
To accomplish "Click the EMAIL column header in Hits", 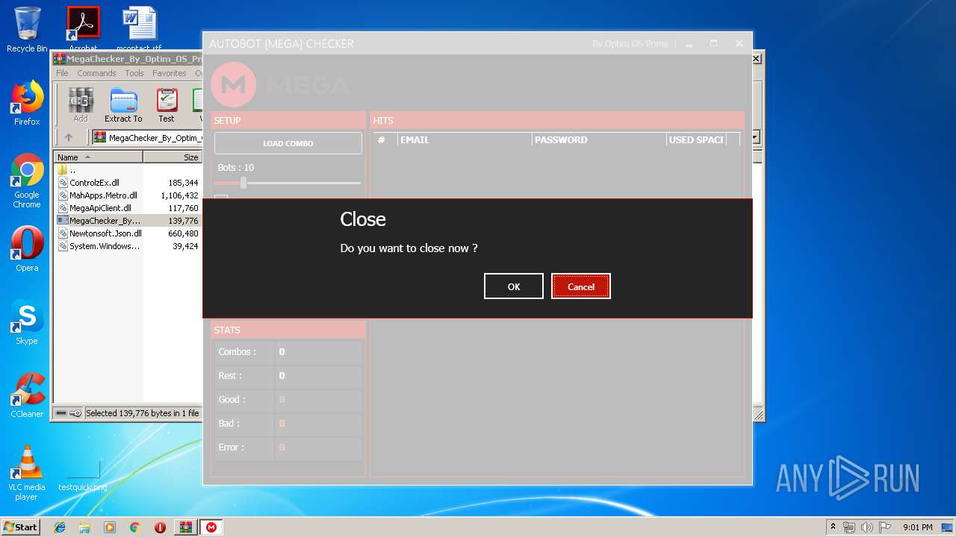I will pyautogui.click(x=464, y=139).
